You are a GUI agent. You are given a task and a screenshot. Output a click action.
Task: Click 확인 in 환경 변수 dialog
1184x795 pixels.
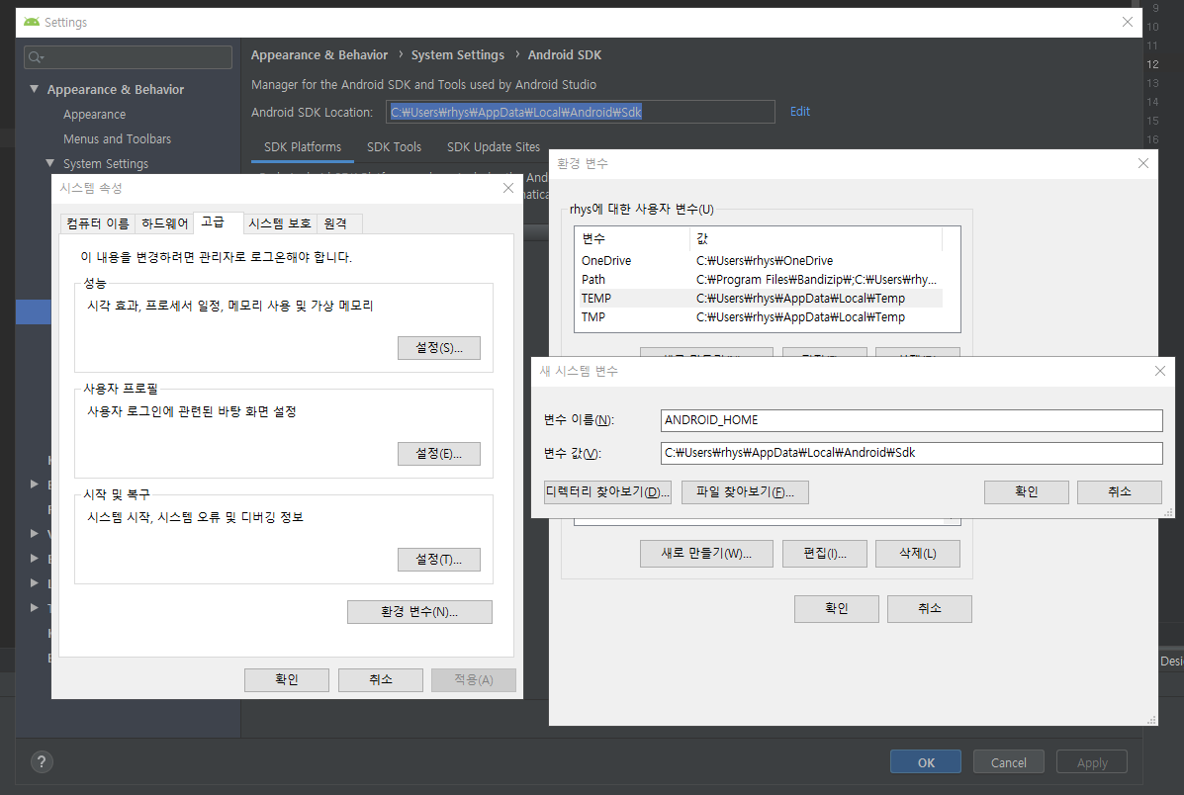pos(836,608)
